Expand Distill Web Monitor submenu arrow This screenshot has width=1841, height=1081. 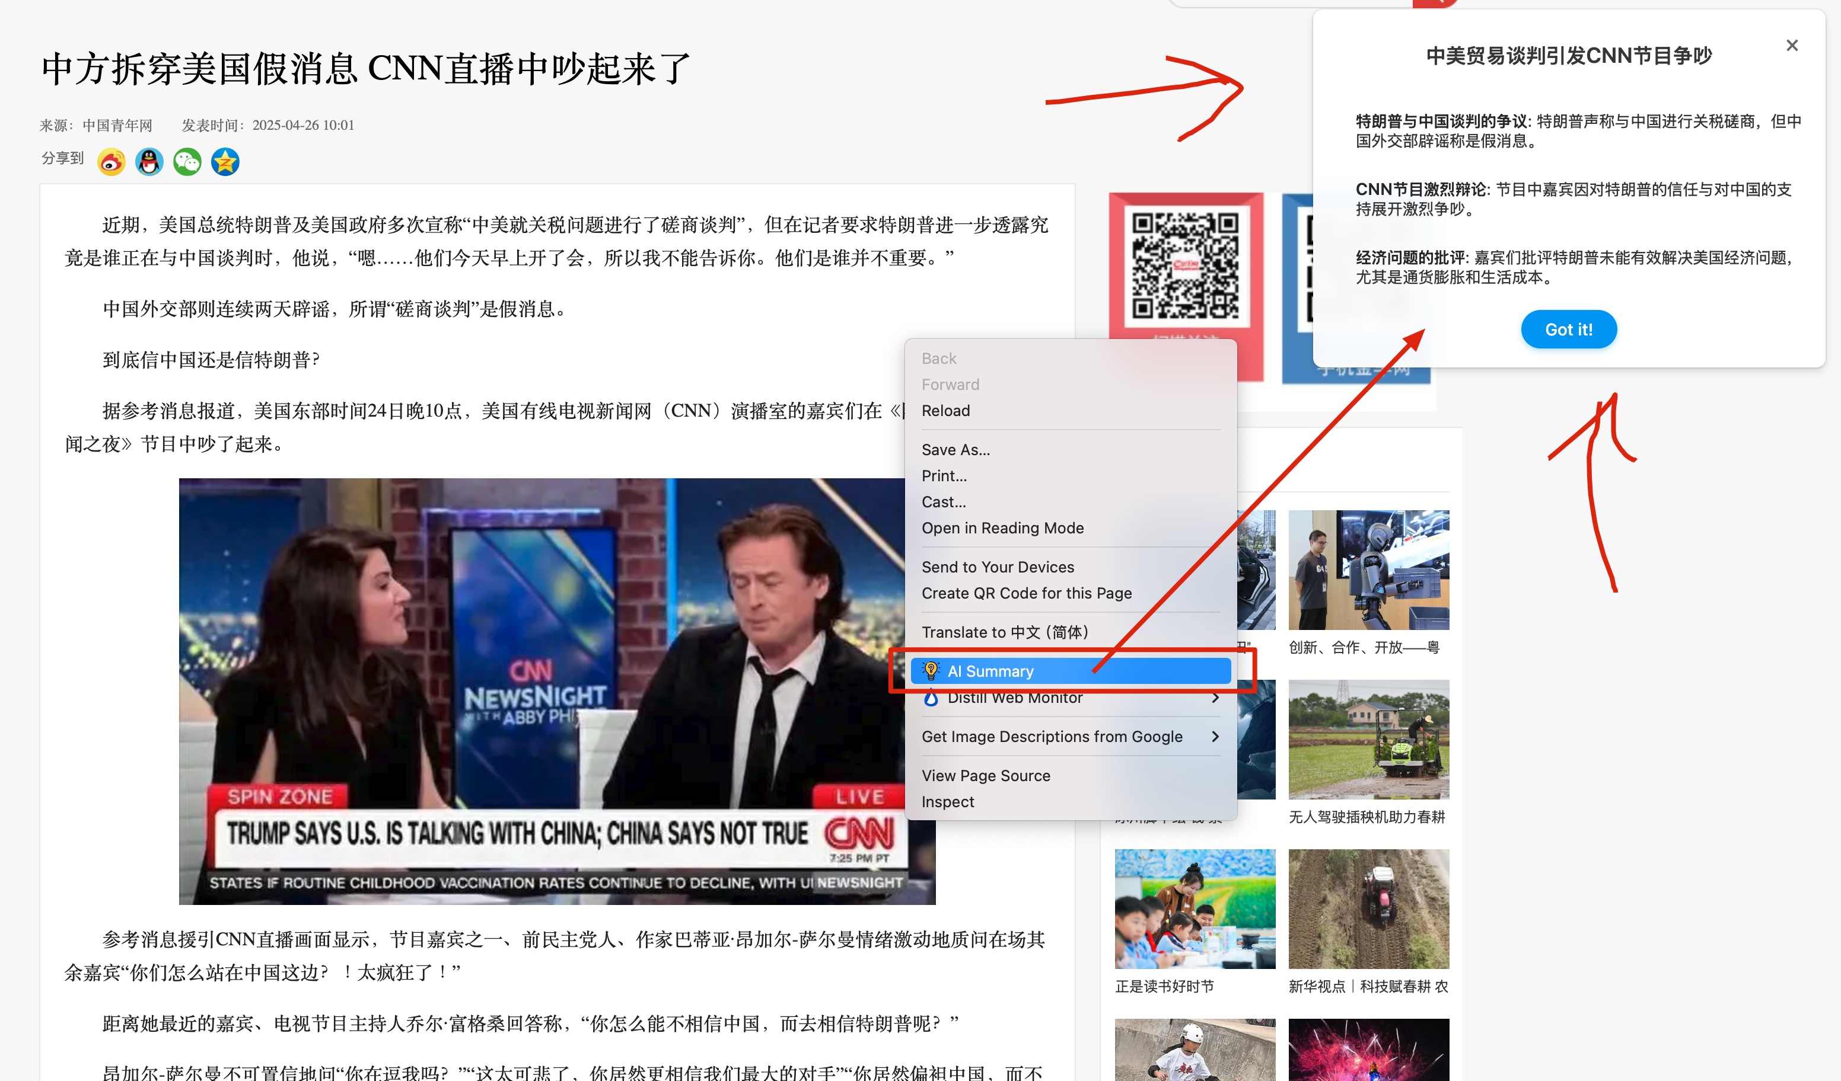(1215, 698)
